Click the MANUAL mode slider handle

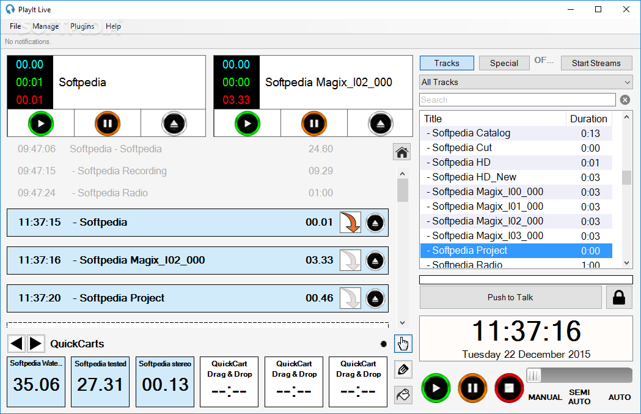pyautogui.click(x=533, y=375)
